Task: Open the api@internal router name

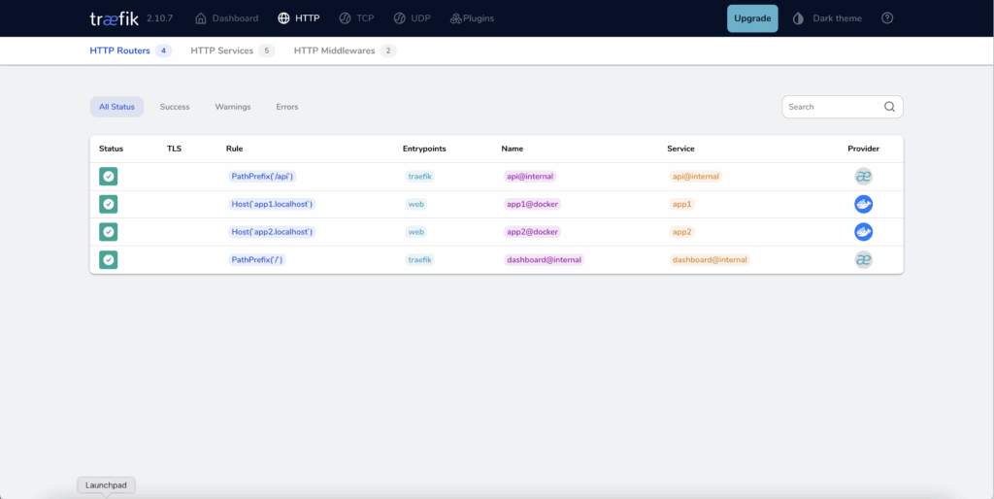Action: point(530,177)
